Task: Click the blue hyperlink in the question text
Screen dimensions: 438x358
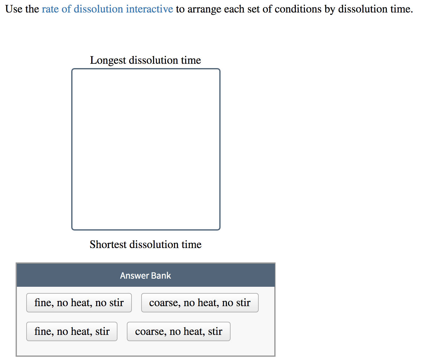Action: [x=107, y=9]
